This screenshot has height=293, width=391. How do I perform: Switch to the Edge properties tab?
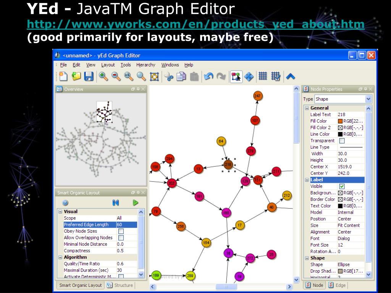337,285
